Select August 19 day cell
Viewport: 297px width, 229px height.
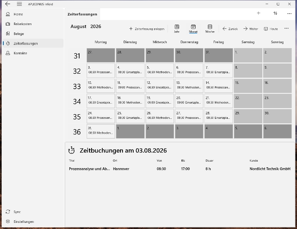(x=160, y=101)
